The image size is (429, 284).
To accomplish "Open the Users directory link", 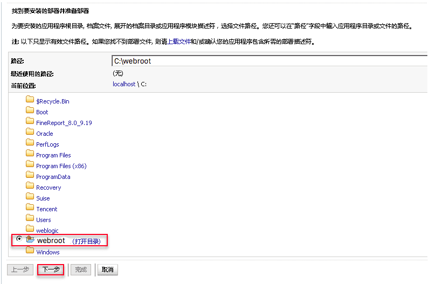I will 44,220.
